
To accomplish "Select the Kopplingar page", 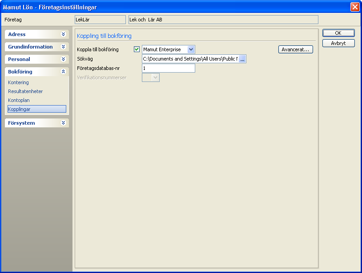I will [37, 109].
